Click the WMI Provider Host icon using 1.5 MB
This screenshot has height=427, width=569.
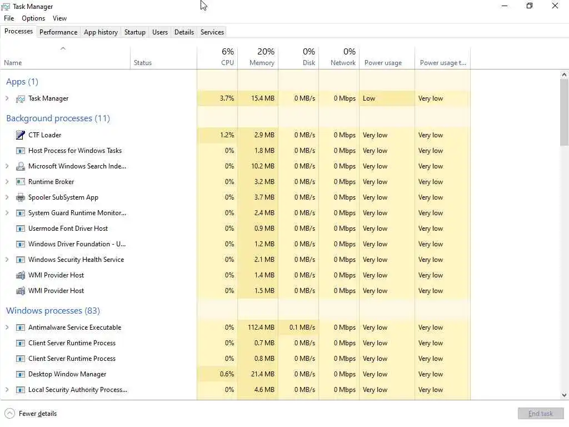click(21, 291)
